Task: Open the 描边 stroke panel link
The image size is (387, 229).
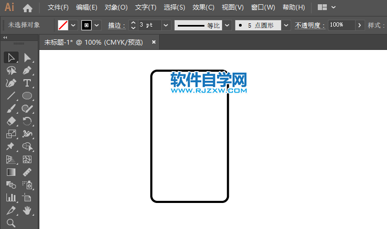Action: pos(117,26)
